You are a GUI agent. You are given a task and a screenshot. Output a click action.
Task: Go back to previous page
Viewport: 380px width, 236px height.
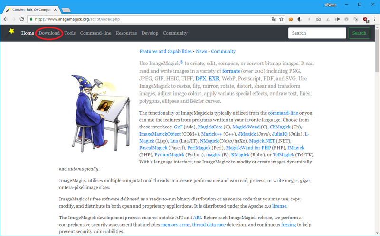click(x=6, y=19)
